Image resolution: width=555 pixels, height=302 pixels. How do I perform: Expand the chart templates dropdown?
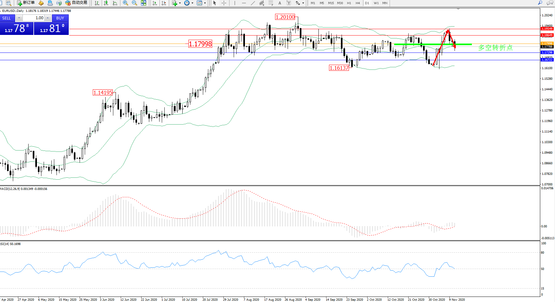(205, 3)
